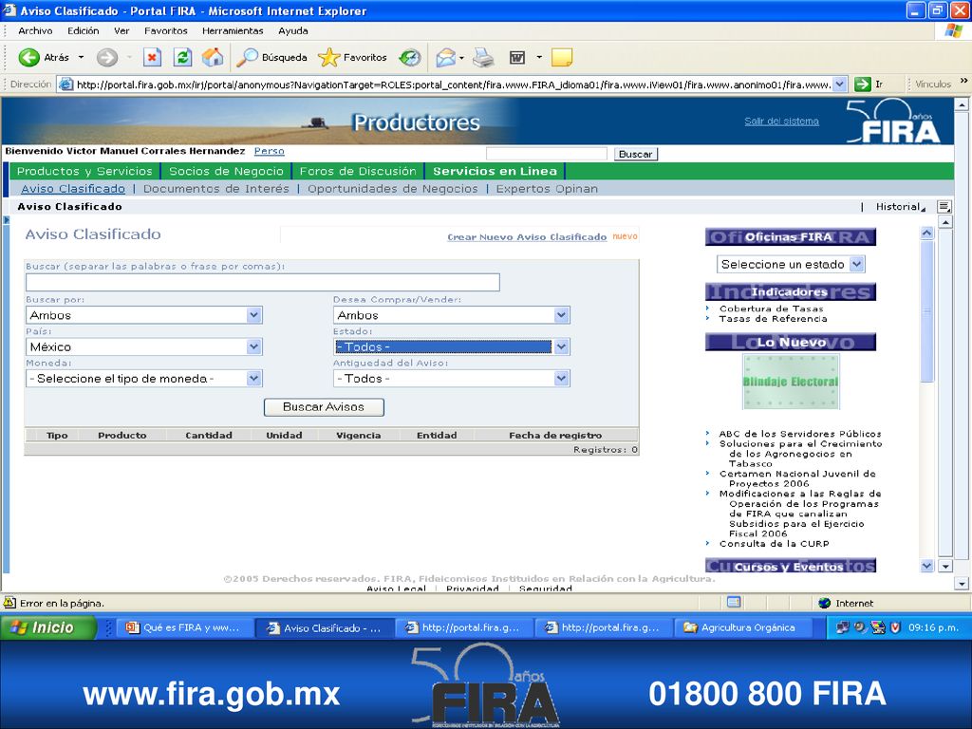
Task: Open the Windows Inicio start button
Action: click(x=48, y=627)
